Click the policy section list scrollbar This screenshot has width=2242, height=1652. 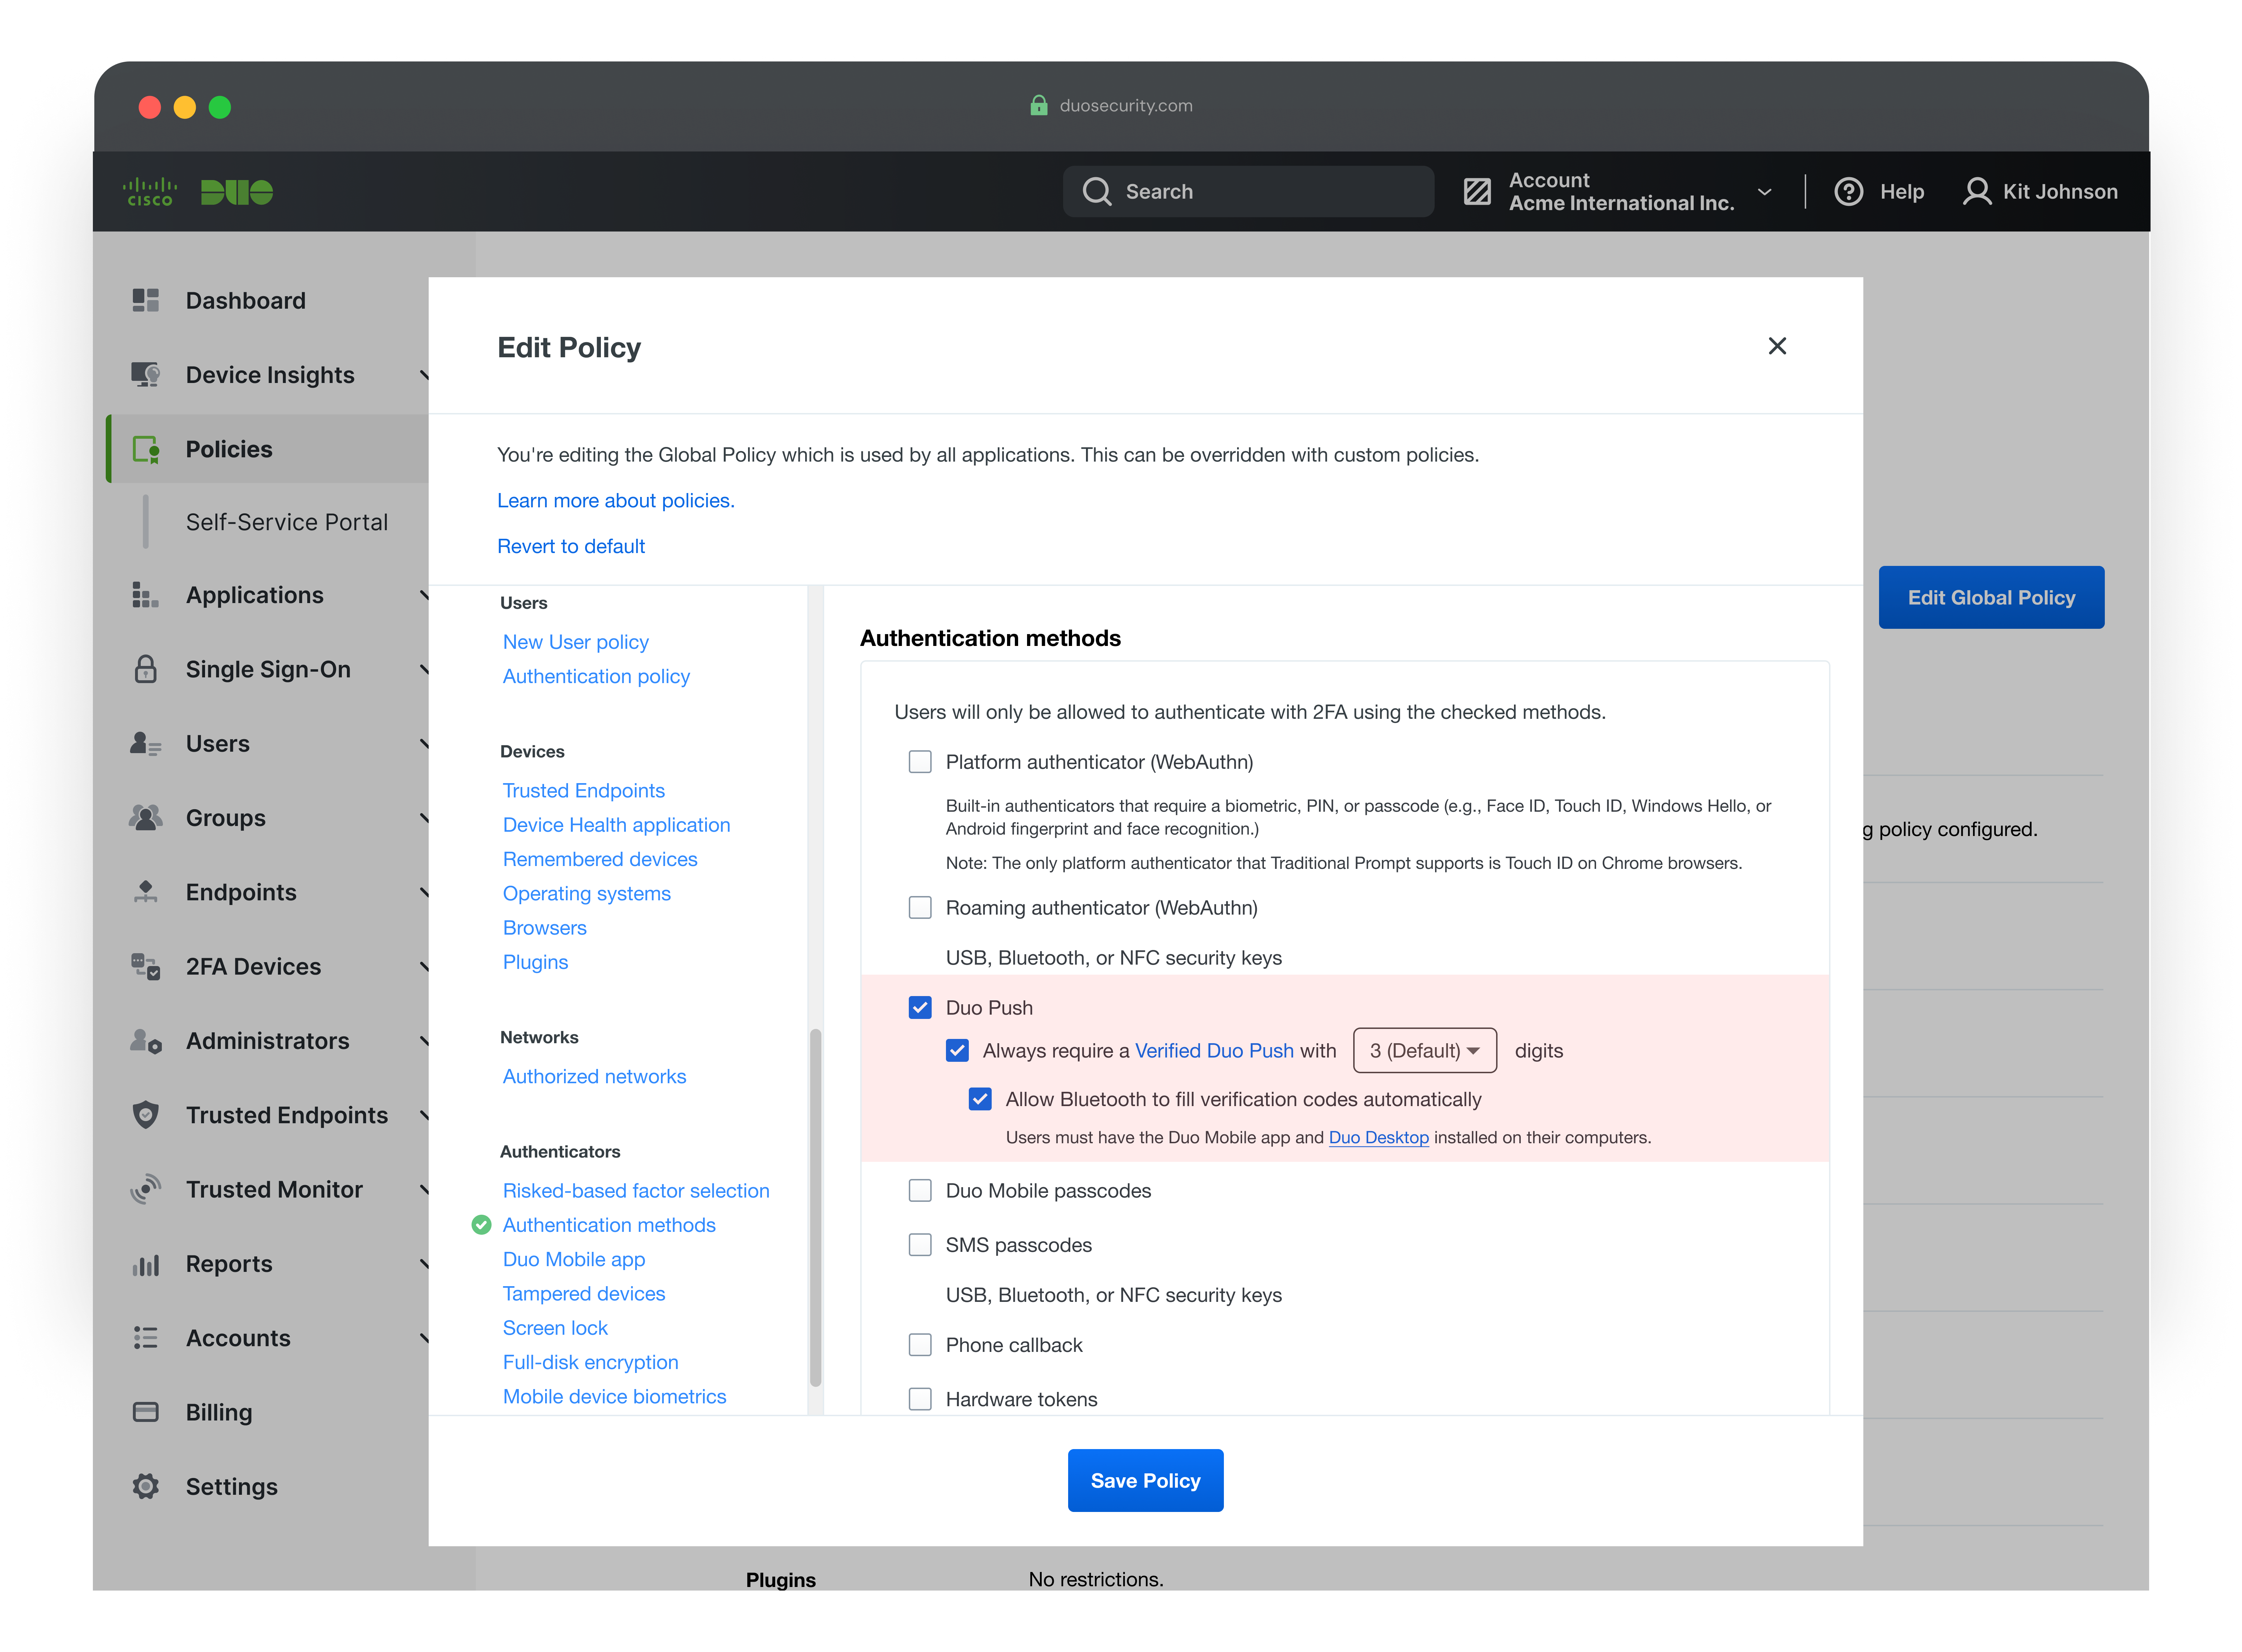click(x=815, y=1205)
